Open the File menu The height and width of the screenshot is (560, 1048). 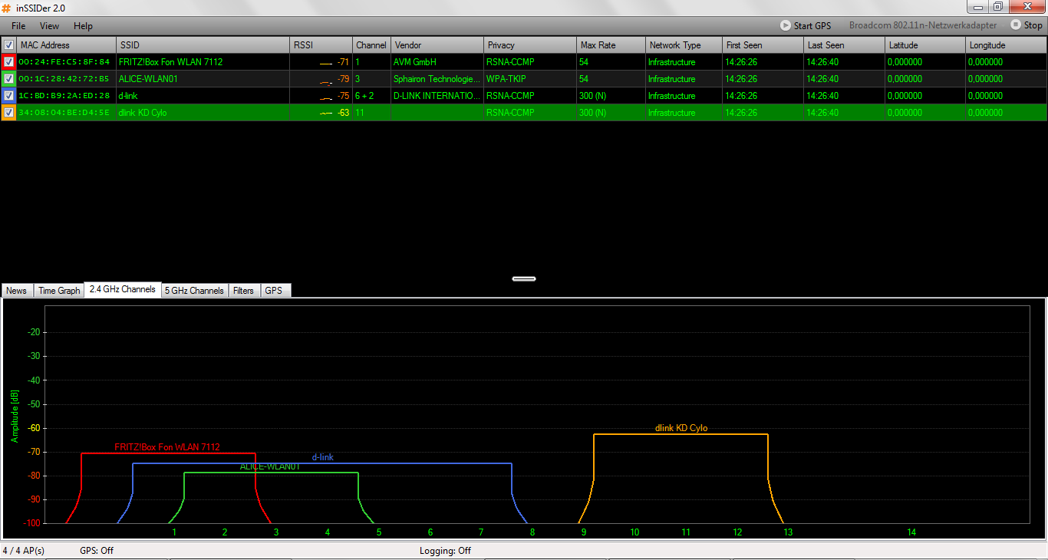point(18,26)
